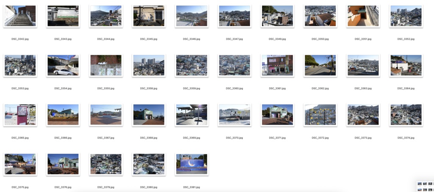Click the filename label DSC_3358.jpg
The height and width of the screenshot is (192, 434).
(149, 88)
